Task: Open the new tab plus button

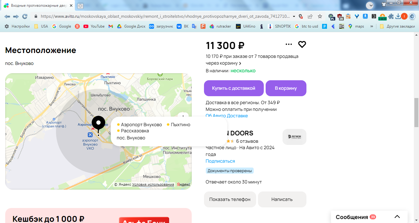Action: (x=80, y=6)
